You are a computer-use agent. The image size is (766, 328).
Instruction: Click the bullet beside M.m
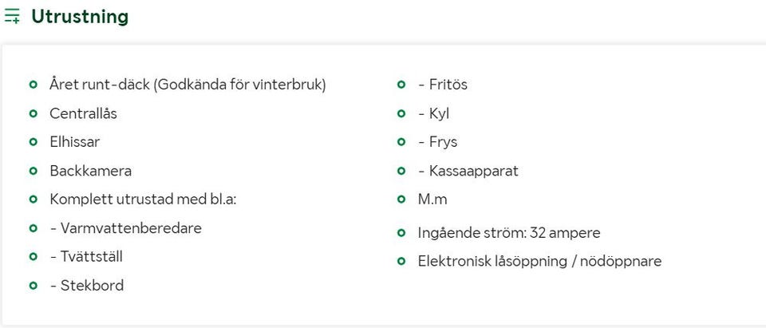401,200
